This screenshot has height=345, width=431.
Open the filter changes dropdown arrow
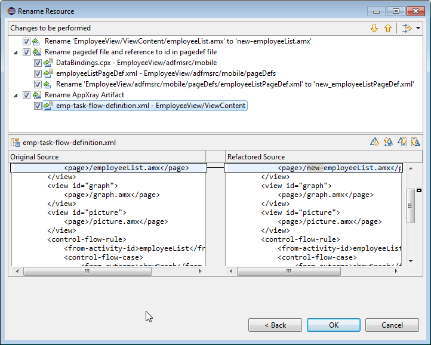coord(418,28)
